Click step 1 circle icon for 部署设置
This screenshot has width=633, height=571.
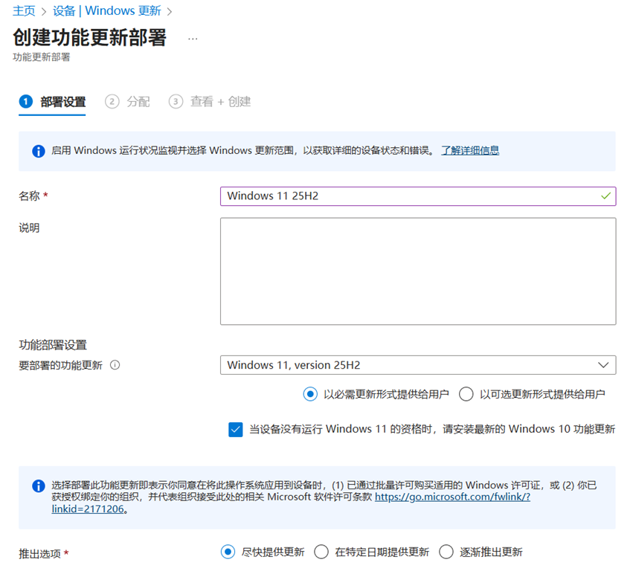pyautogui.click(x=26, y=102)
